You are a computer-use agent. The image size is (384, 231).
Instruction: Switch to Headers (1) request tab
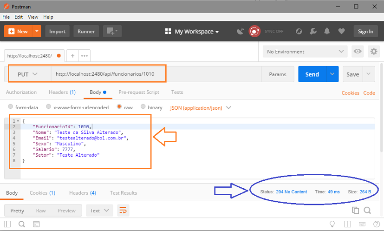(62, 92)
